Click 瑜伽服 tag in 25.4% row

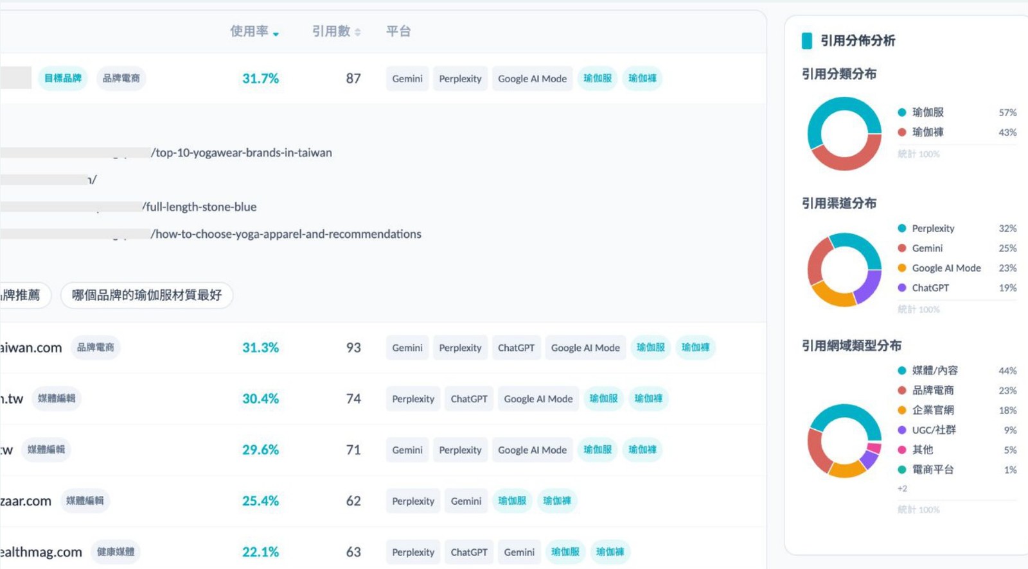tap(512, 500)
